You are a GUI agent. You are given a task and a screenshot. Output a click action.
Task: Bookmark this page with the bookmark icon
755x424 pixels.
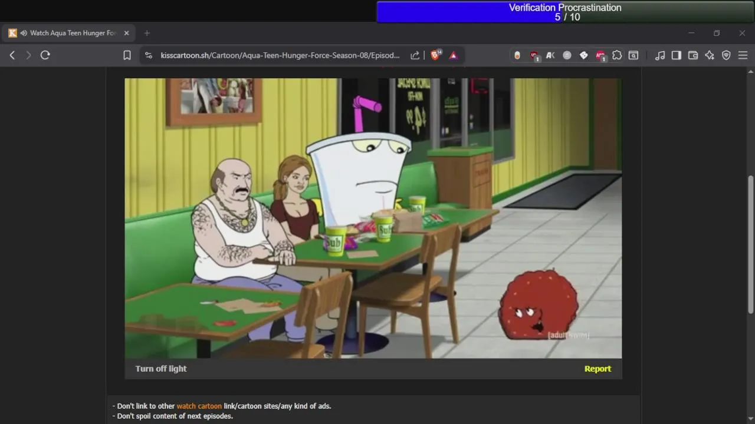(x=127, y=55)
